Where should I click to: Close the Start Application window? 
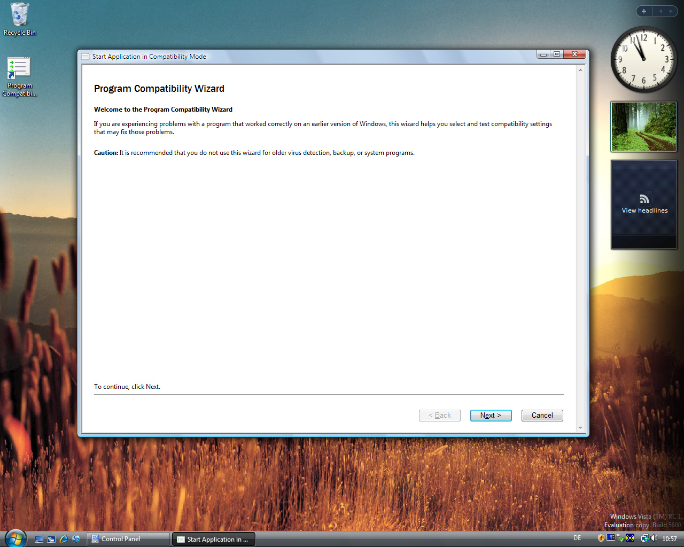575,54
